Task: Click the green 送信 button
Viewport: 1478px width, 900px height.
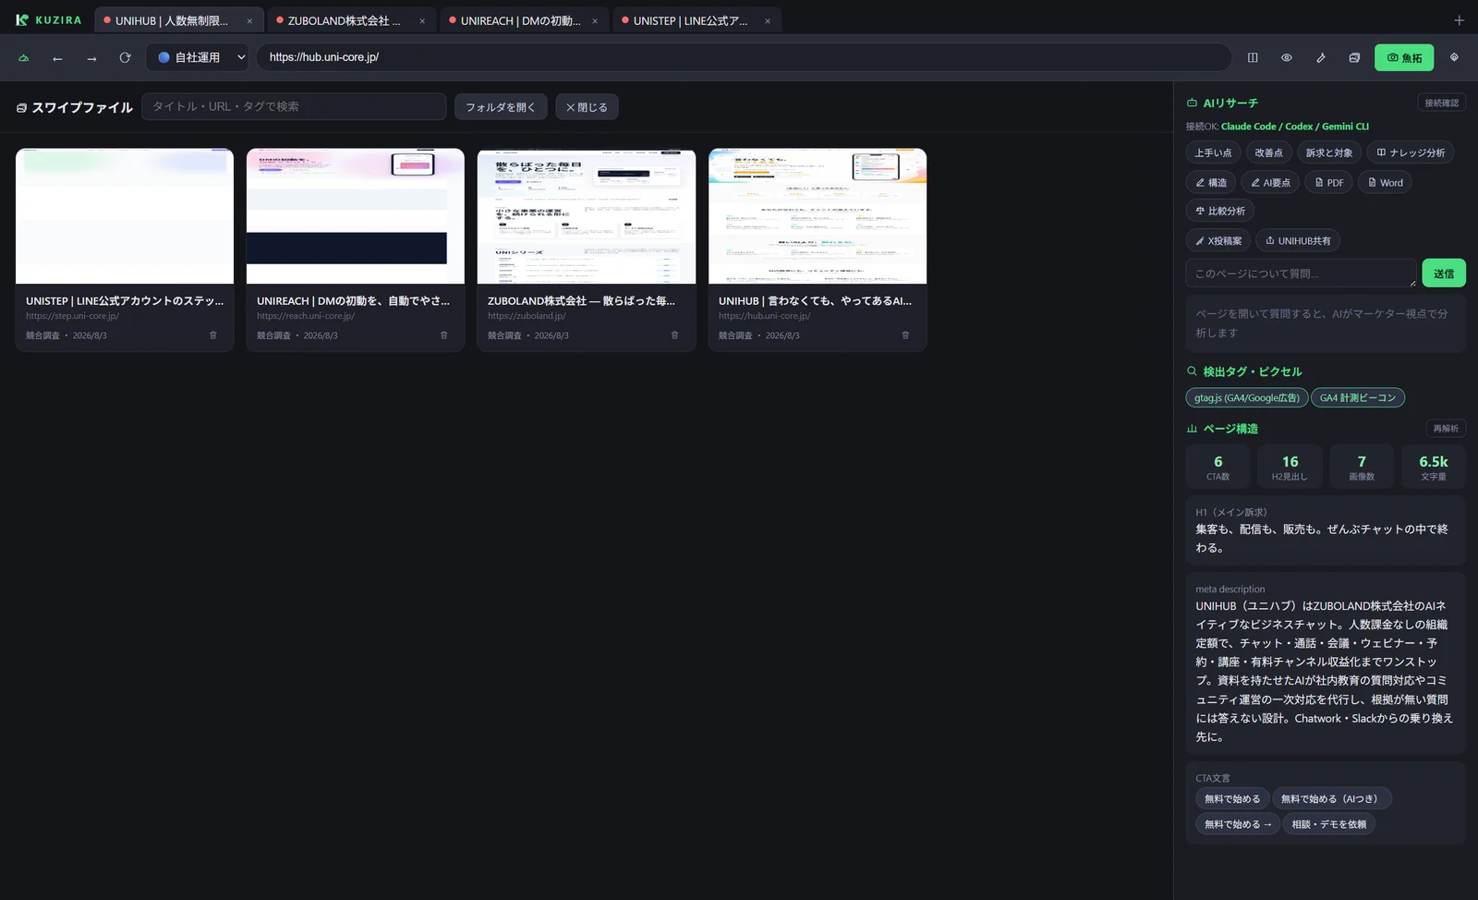Action: click(1444, 274)
